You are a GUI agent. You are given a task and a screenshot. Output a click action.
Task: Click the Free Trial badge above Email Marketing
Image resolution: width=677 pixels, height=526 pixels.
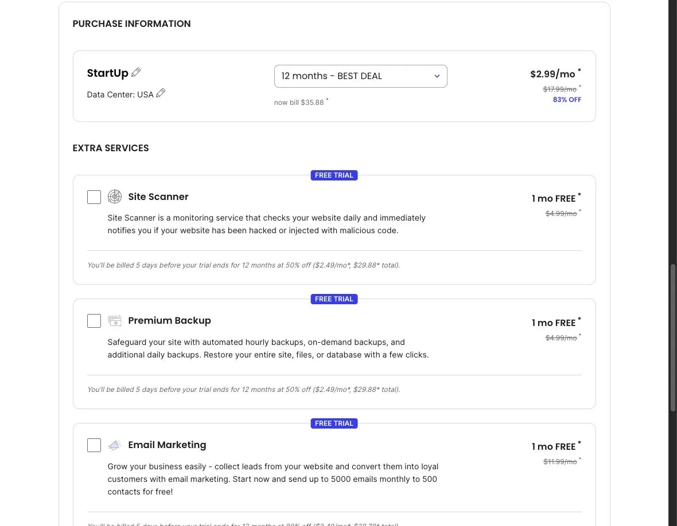tap(334, 423)
